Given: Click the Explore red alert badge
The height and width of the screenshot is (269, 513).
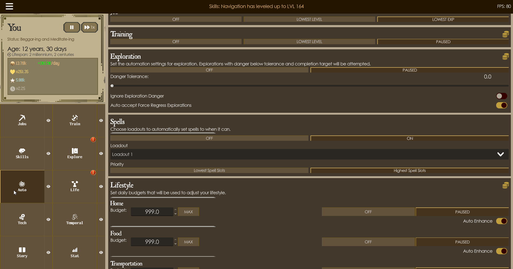Looking at the screenshot, I should pos(93,140).
